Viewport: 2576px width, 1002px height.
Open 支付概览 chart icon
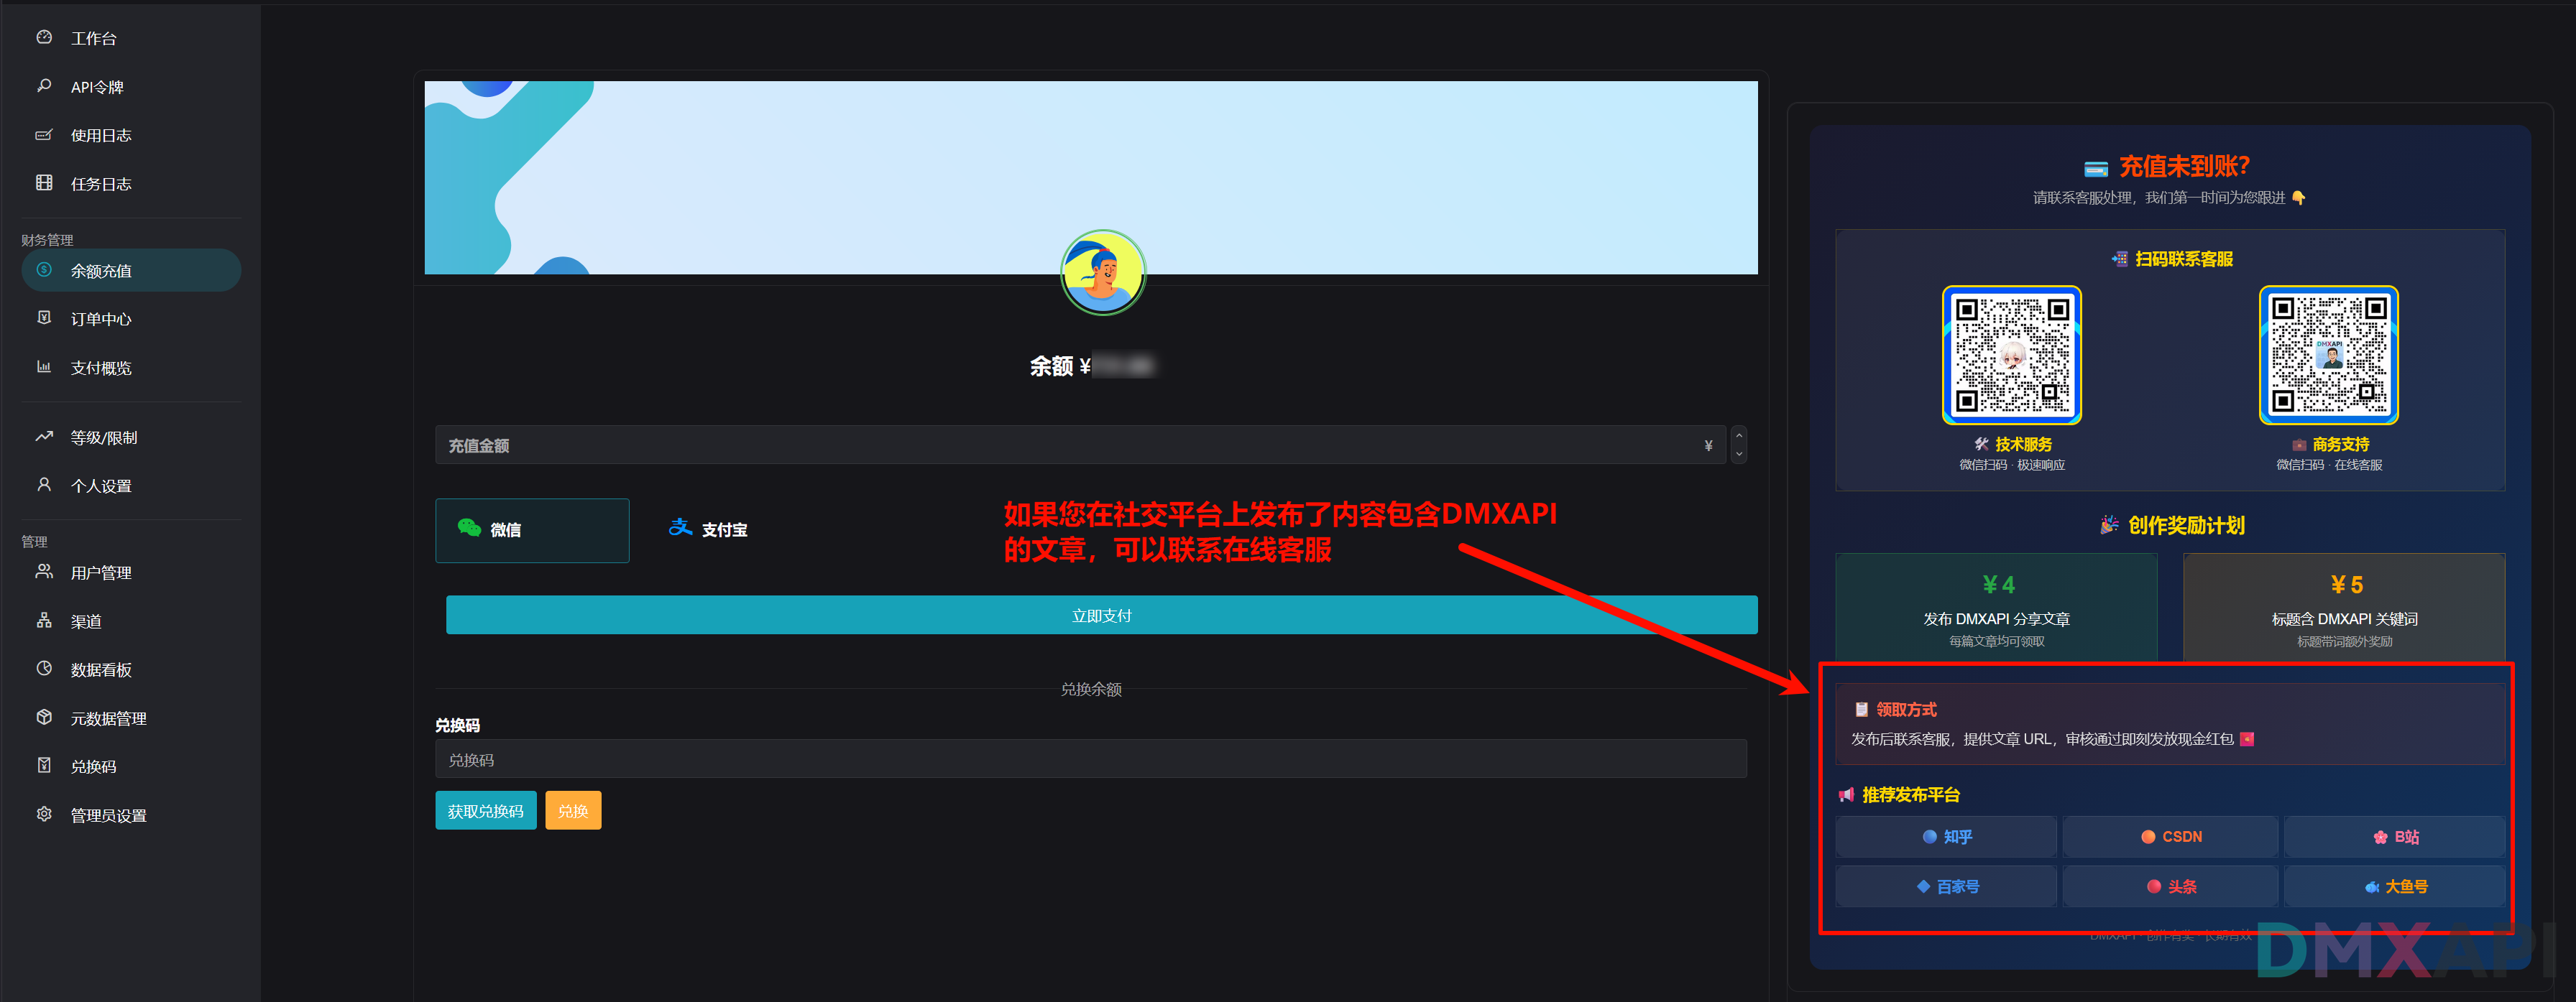click(x=44, y=366)
